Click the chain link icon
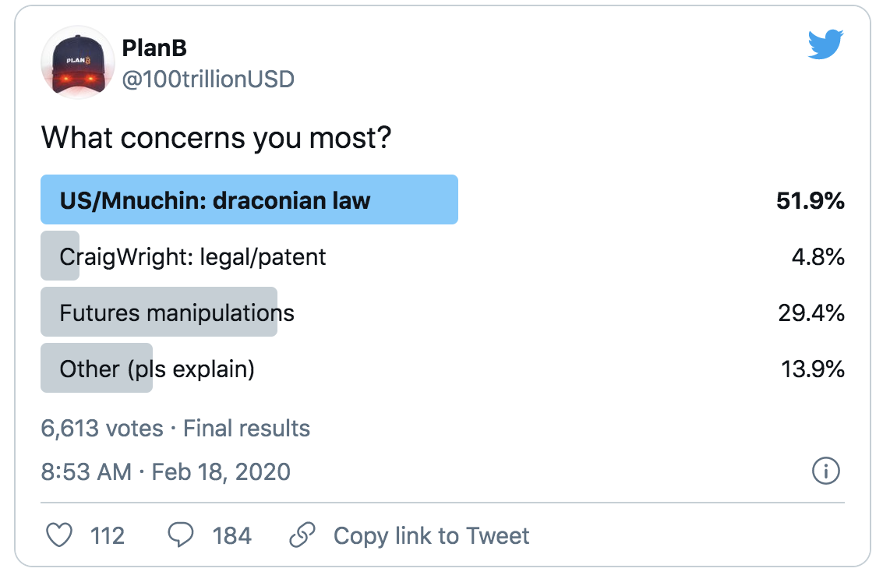The width and height of the screenshot is (890, 586). click(302, 535)
